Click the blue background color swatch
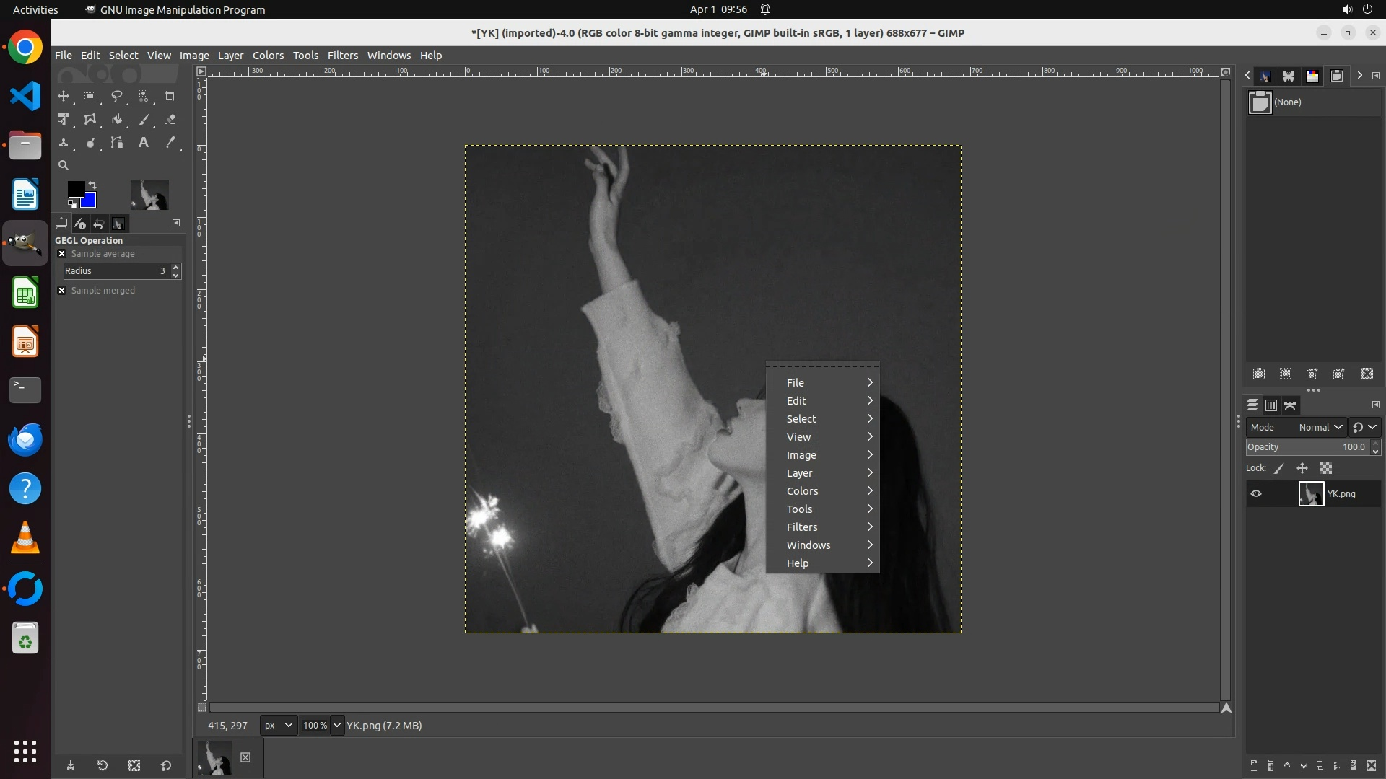 coord(90,202)
